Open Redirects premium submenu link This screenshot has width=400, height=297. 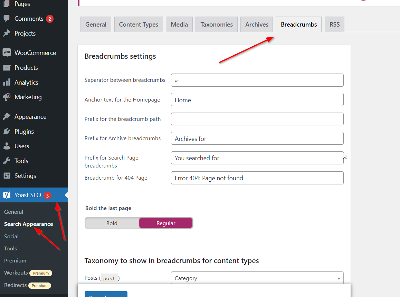(16, 285)
